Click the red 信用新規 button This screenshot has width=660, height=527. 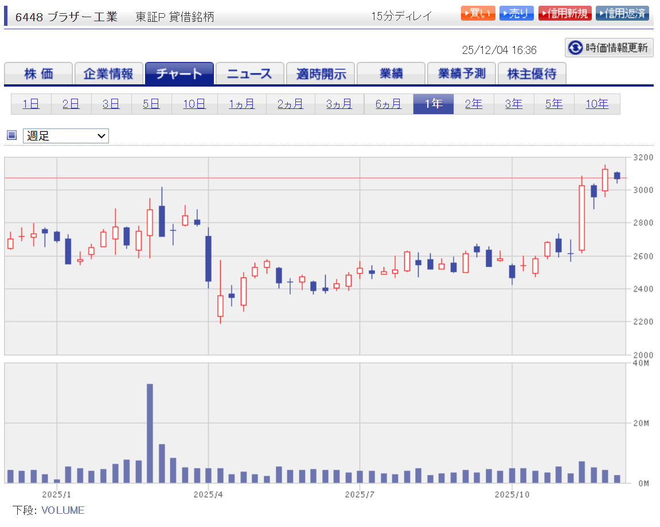(564, 14)
